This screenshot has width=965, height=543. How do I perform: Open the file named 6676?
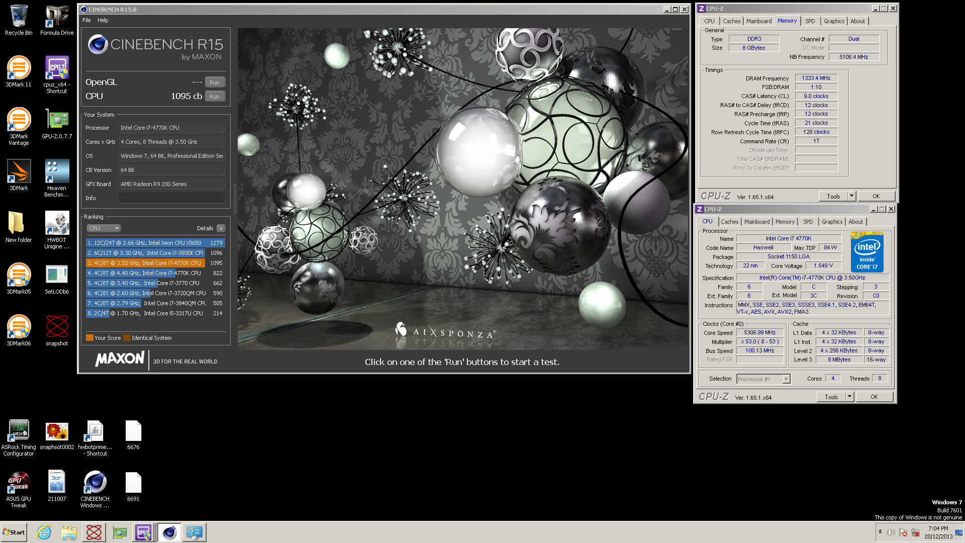[x=133, y=434]
